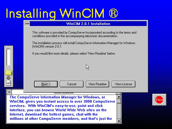
Task: Click the WinCIM 2.0.1 Installation title bar
Action: [x=88, y=24]
